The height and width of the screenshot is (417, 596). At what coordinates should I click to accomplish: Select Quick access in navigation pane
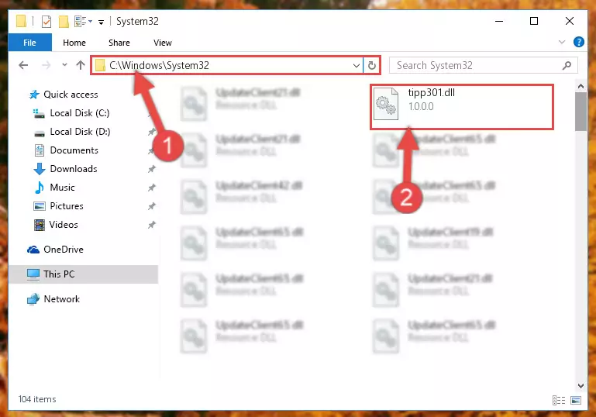(x=71, y=95)
